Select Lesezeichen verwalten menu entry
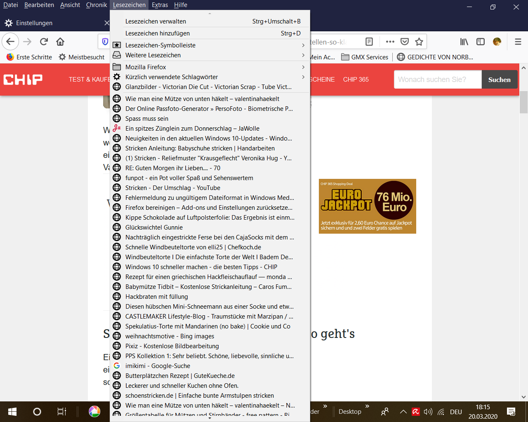Viewport: 528px width, 422px height. 210,21
